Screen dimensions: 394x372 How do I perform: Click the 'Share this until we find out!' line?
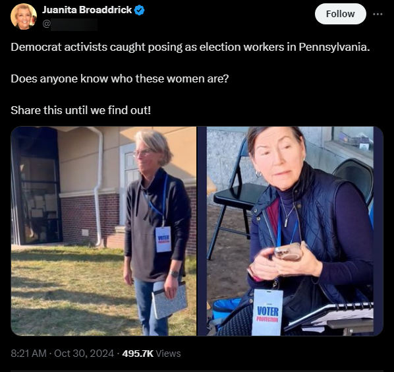pos(80,110)
